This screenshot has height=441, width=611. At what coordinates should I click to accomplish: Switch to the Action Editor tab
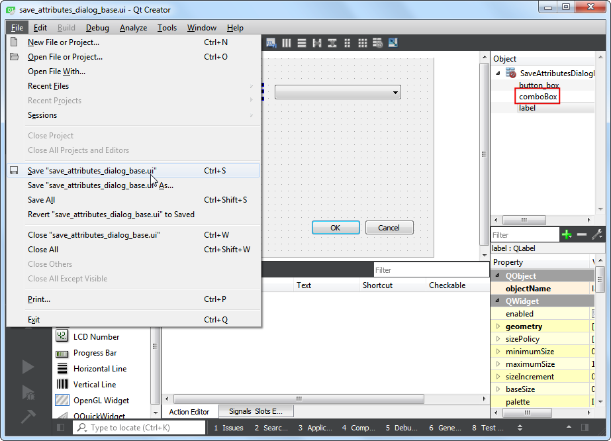pyautogui.click(x=189, y=412)
